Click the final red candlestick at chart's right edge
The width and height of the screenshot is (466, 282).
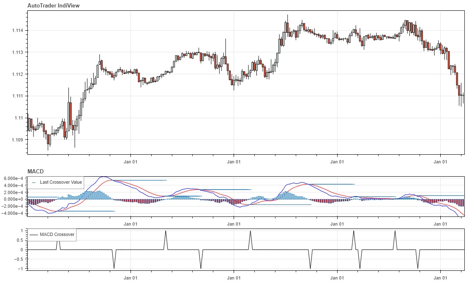pos(459,90)
